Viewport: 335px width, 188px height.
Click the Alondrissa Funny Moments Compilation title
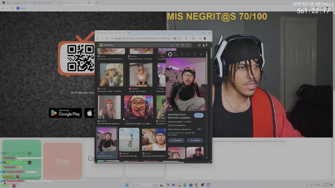pos(180,116)
